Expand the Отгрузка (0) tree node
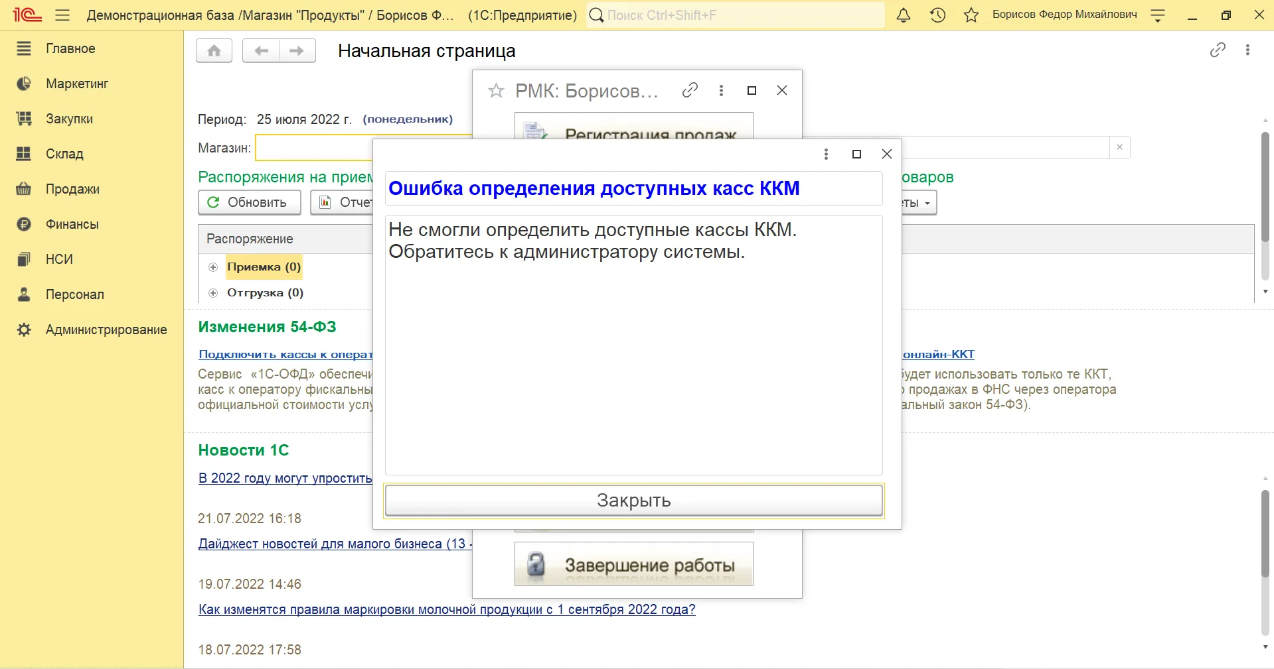 [213, 293]
